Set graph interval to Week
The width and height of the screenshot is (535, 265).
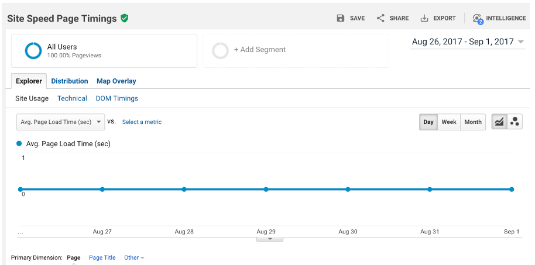pos(449,122)
